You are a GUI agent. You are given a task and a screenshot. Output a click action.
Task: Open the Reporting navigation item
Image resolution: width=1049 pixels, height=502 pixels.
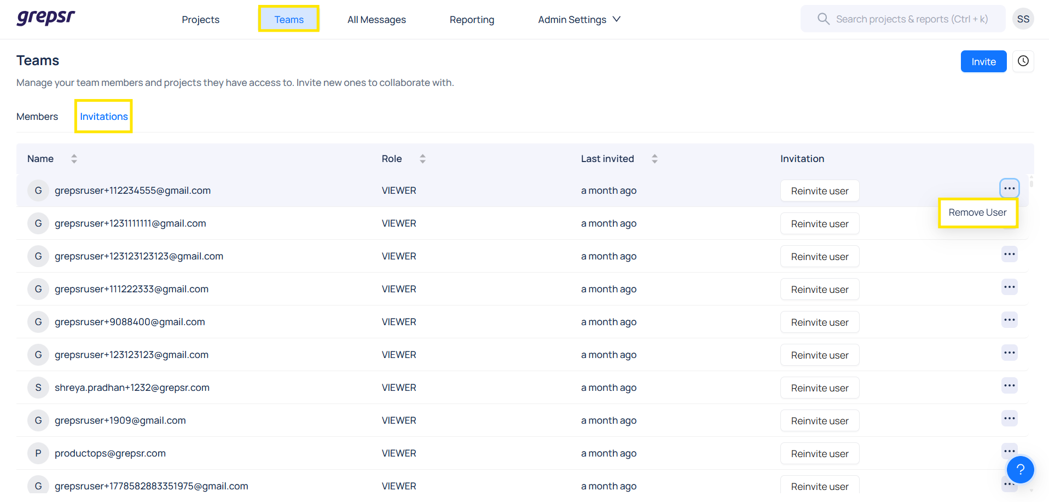coord(472,20)
